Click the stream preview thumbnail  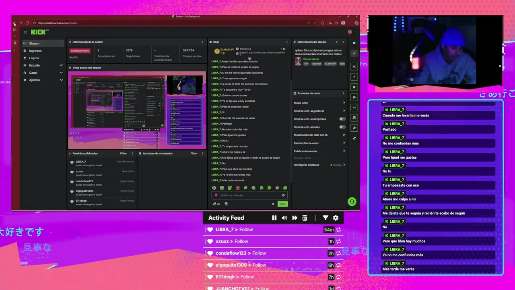[137, 110]
